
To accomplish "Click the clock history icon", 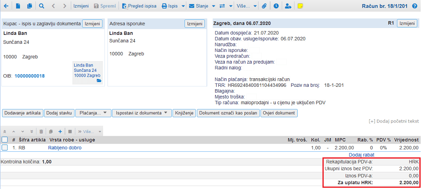I will coord(276,6).
